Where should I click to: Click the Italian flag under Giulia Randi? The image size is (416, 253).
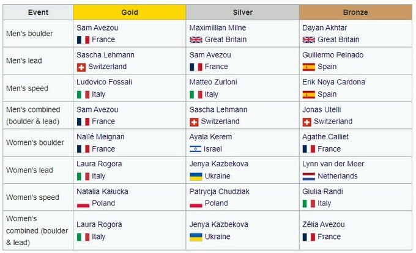coord(308,204)
